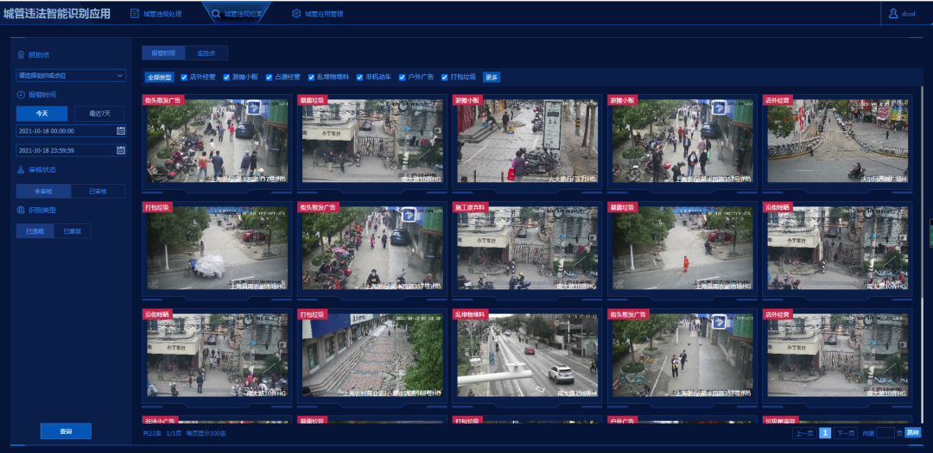
Task: Open the 施工废弃料 snapshot thumbnail
Action: click(527, 247)
